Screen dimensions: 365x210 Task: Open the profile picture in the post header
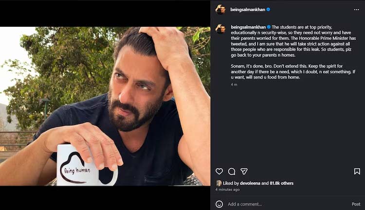220,10
